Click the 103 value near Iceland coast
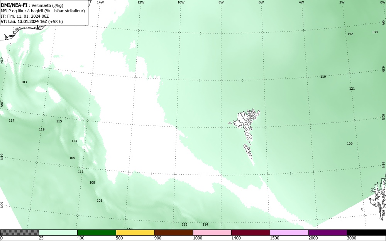This screenshot has width=386, height=241. (x=24, y=82)
